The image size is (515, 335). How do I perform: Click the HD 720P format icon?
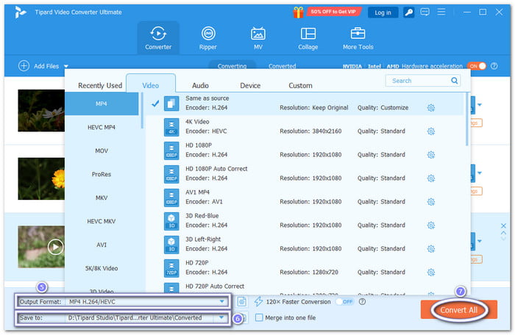(171, 268)
